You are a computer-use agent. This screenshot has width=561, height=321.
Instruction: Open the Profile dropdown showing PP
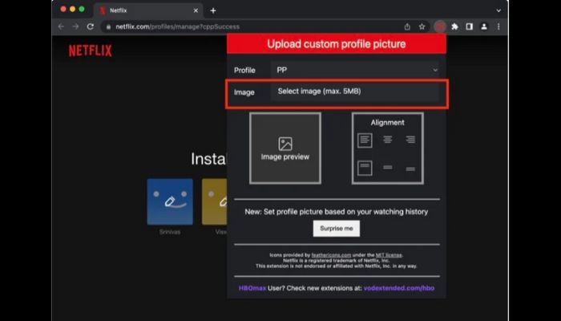(355, 70)
